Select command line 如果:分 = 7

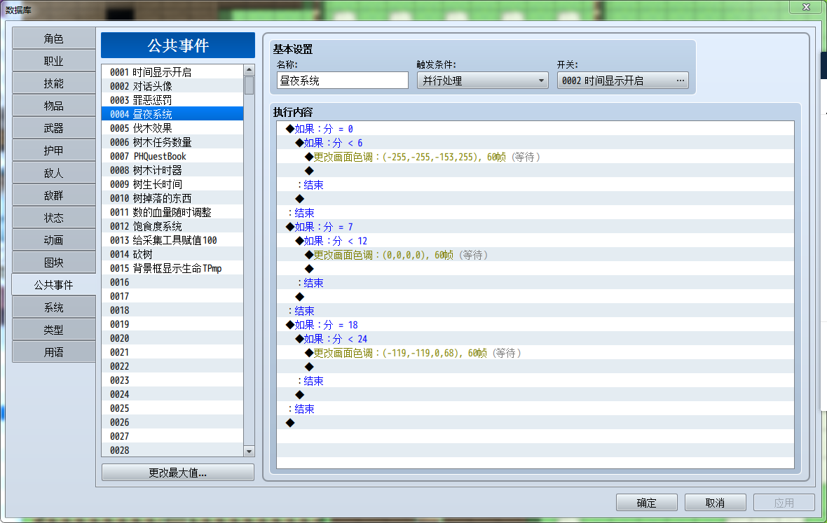[535, 226]
